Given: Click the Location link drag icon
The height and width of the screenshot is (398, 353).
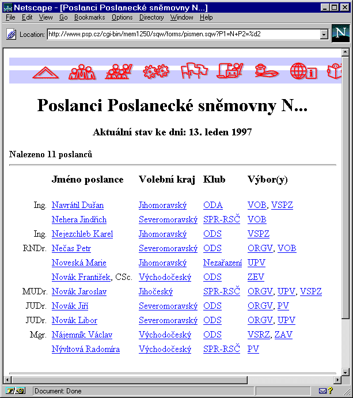Looking at the screenshot, I should tap(11, 34).
